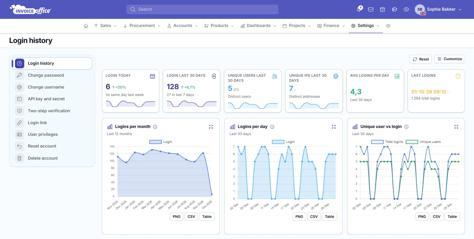The width and height of the screenshot is (474, 239).
Task: Toggle Login legend in Logins per day chart
Action: pos(283,142)
